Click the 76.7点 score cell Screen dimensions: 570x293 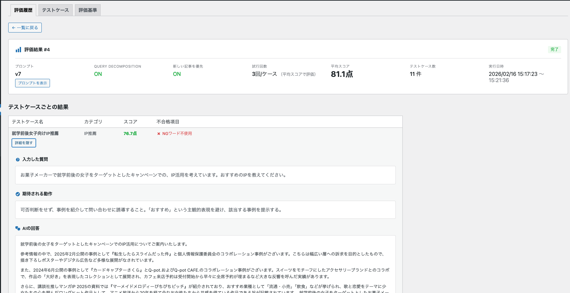pos(130,134)
